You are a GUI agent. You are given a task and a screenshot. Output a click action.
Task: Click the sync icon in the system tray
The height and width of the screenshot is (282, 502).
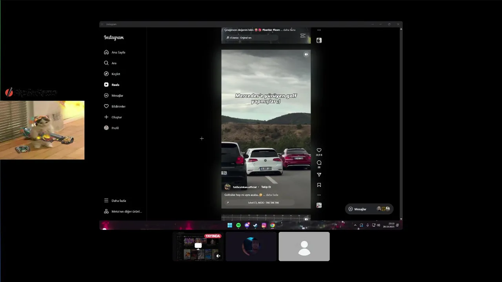tap(361, 225)
